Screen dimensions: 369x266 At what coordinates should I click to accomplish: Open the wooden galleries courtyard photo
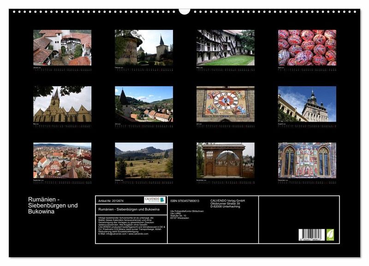point(225,47)
